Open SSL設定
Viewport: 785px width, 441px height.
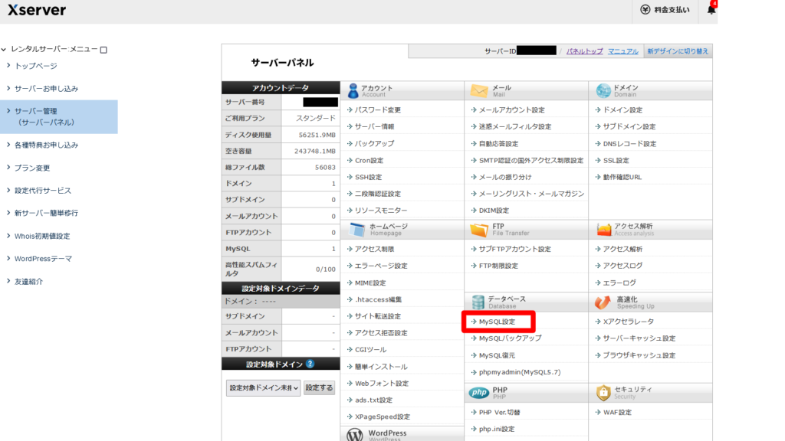point(616,161)
